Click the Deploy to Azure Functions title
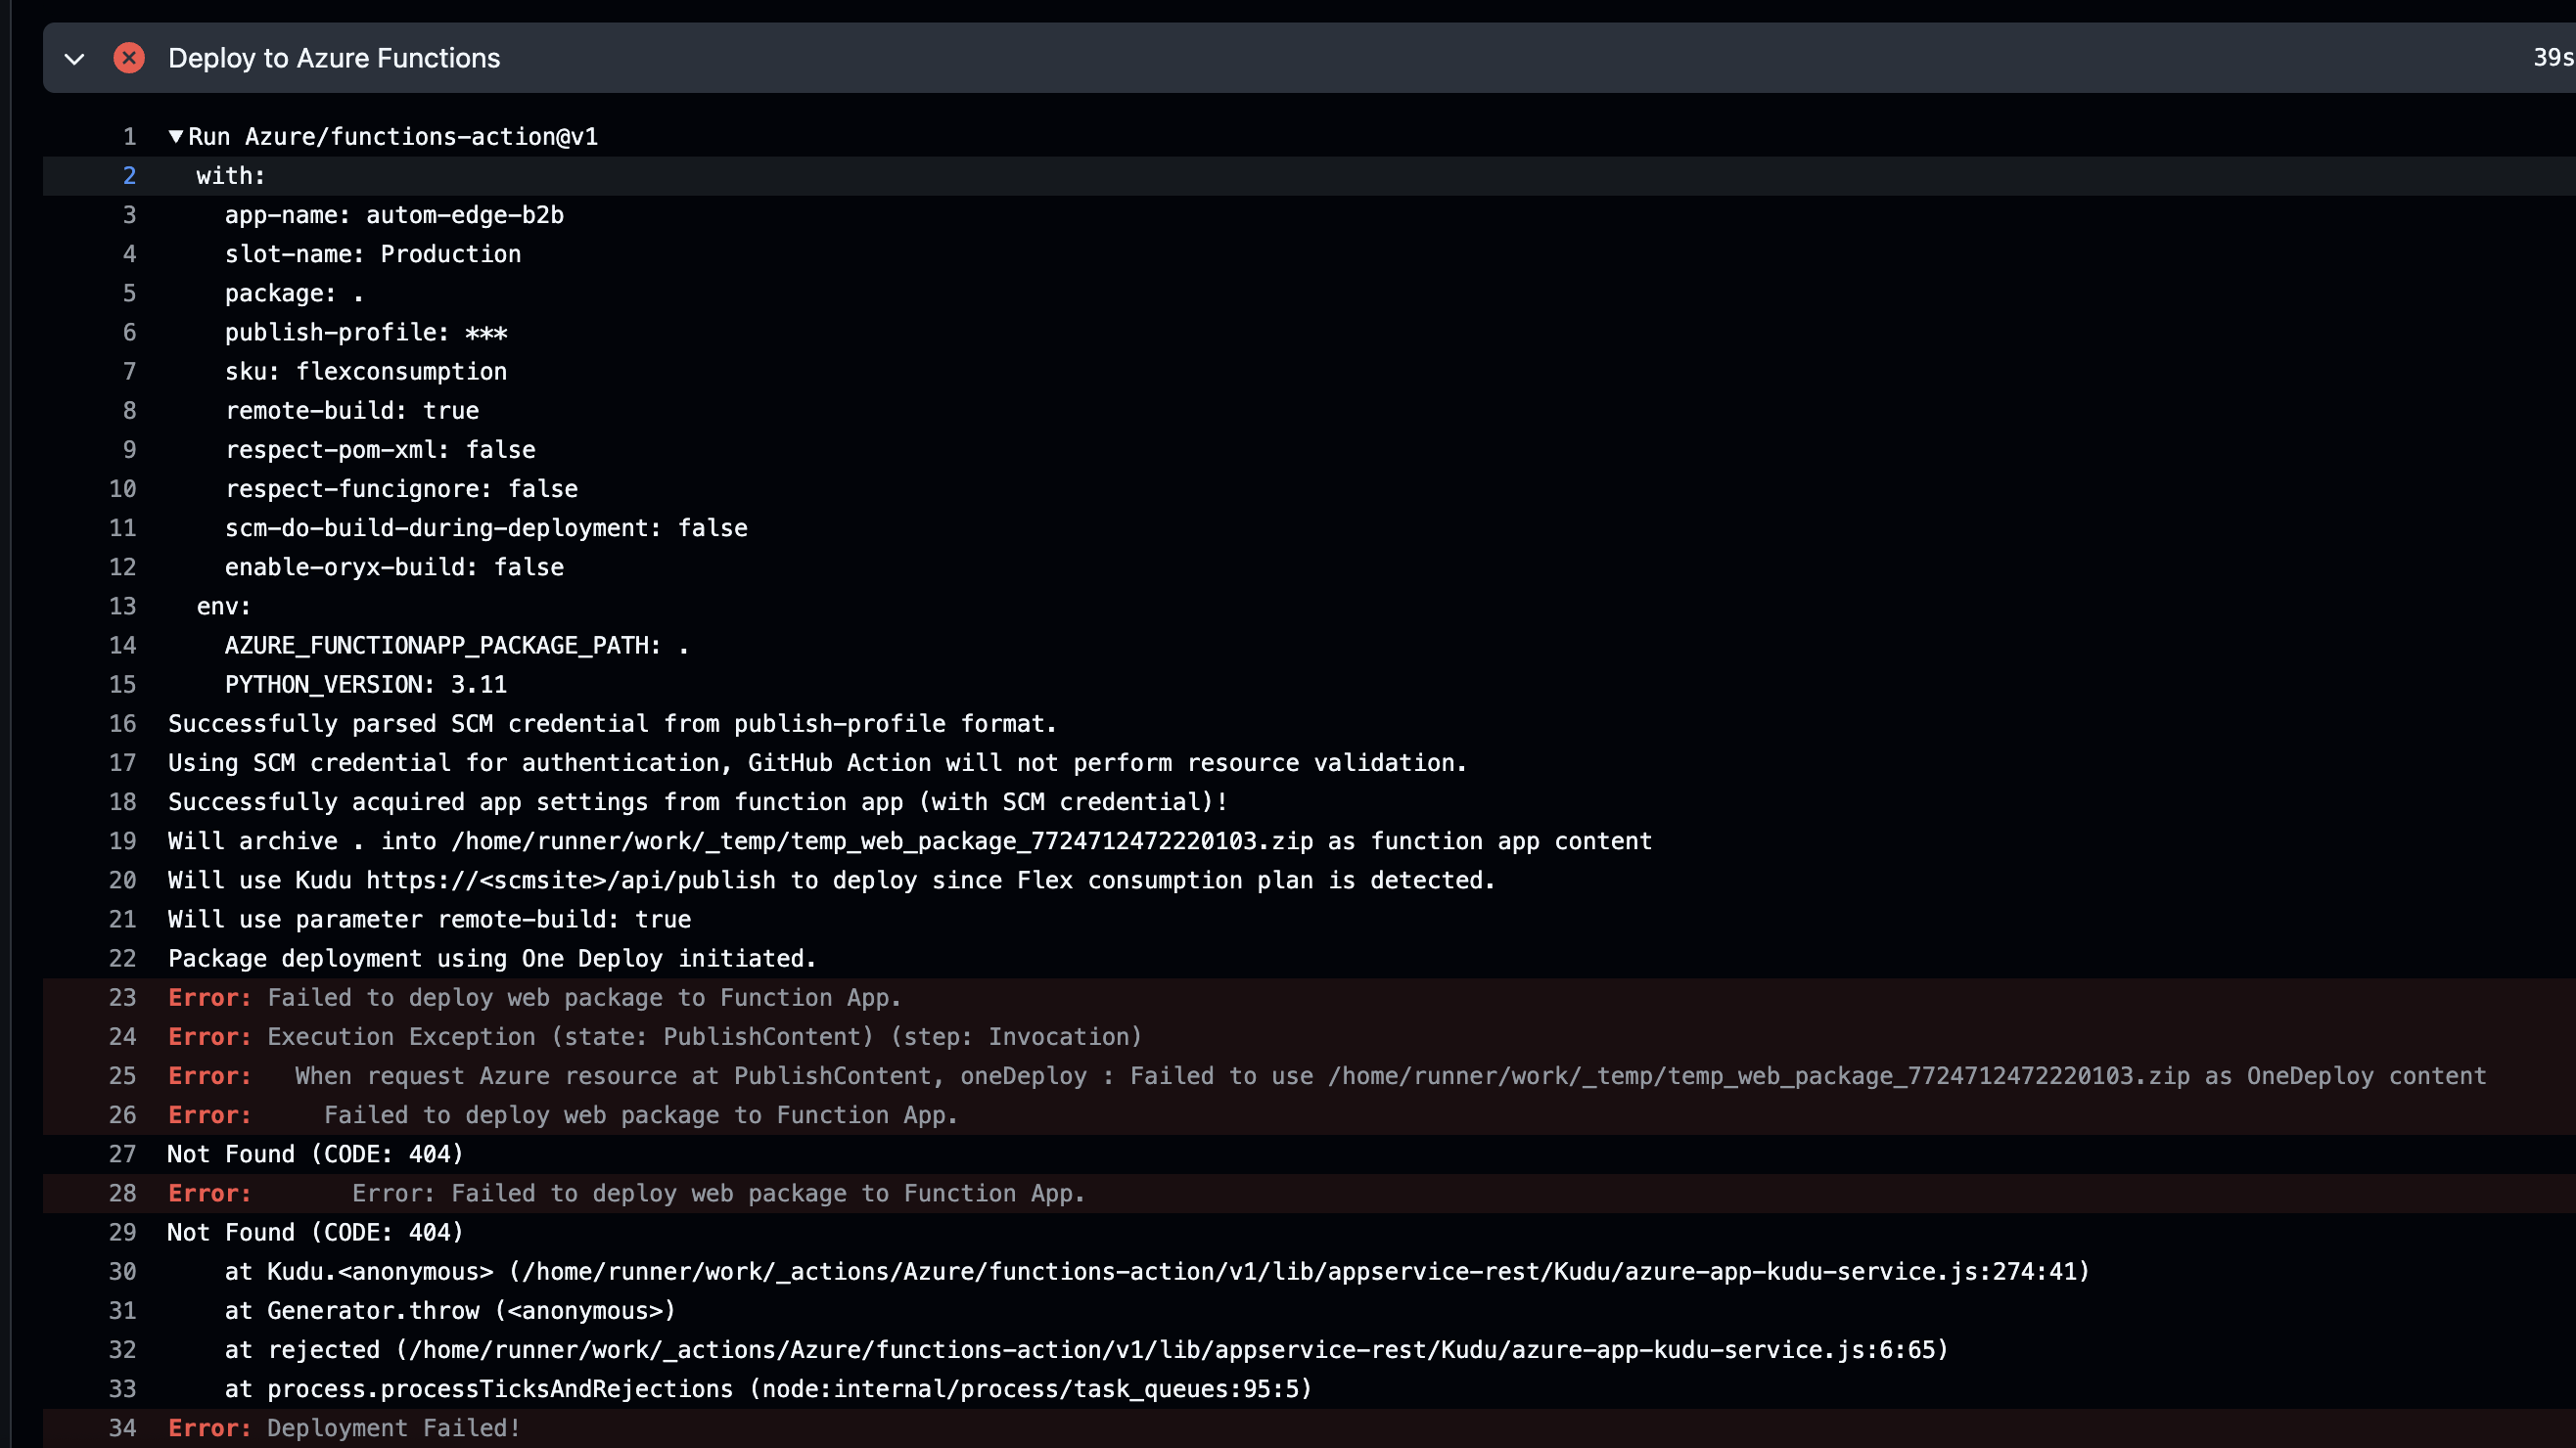 click(x=334, y=58)
